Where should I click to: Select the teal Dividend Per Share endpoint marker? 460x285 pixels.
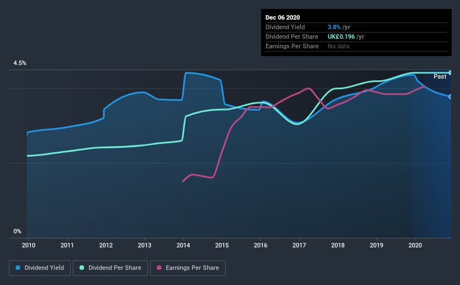pyautogui.click(x=450, y=72)
